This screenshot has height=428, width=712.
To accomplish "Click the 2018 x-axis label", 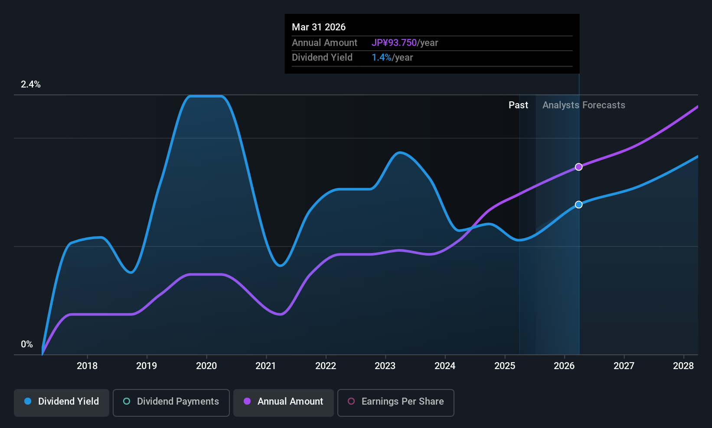I will (x=87, y=366).
